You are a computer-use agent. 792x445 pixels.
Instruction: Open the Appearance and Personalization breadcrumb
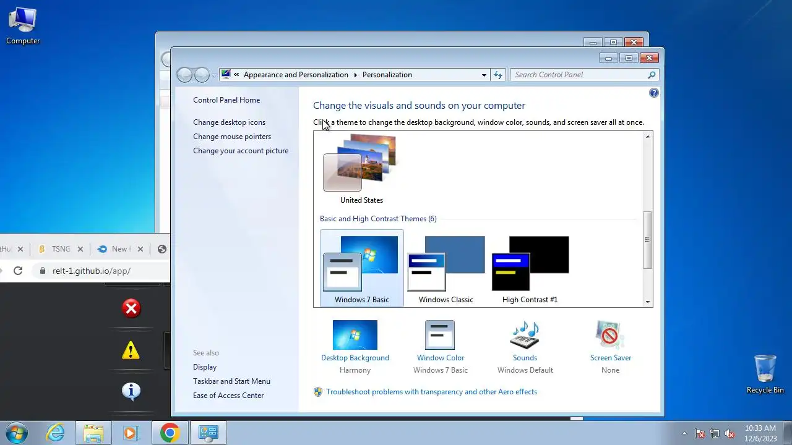pos(296,75)
